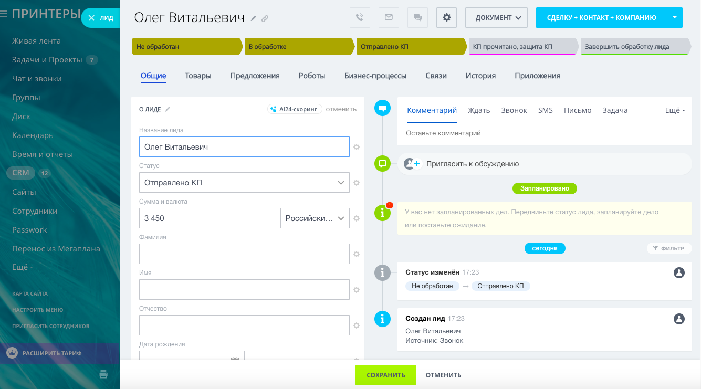Click the sum field showing 3 450
701x389 pixels.
click(207, 218)
